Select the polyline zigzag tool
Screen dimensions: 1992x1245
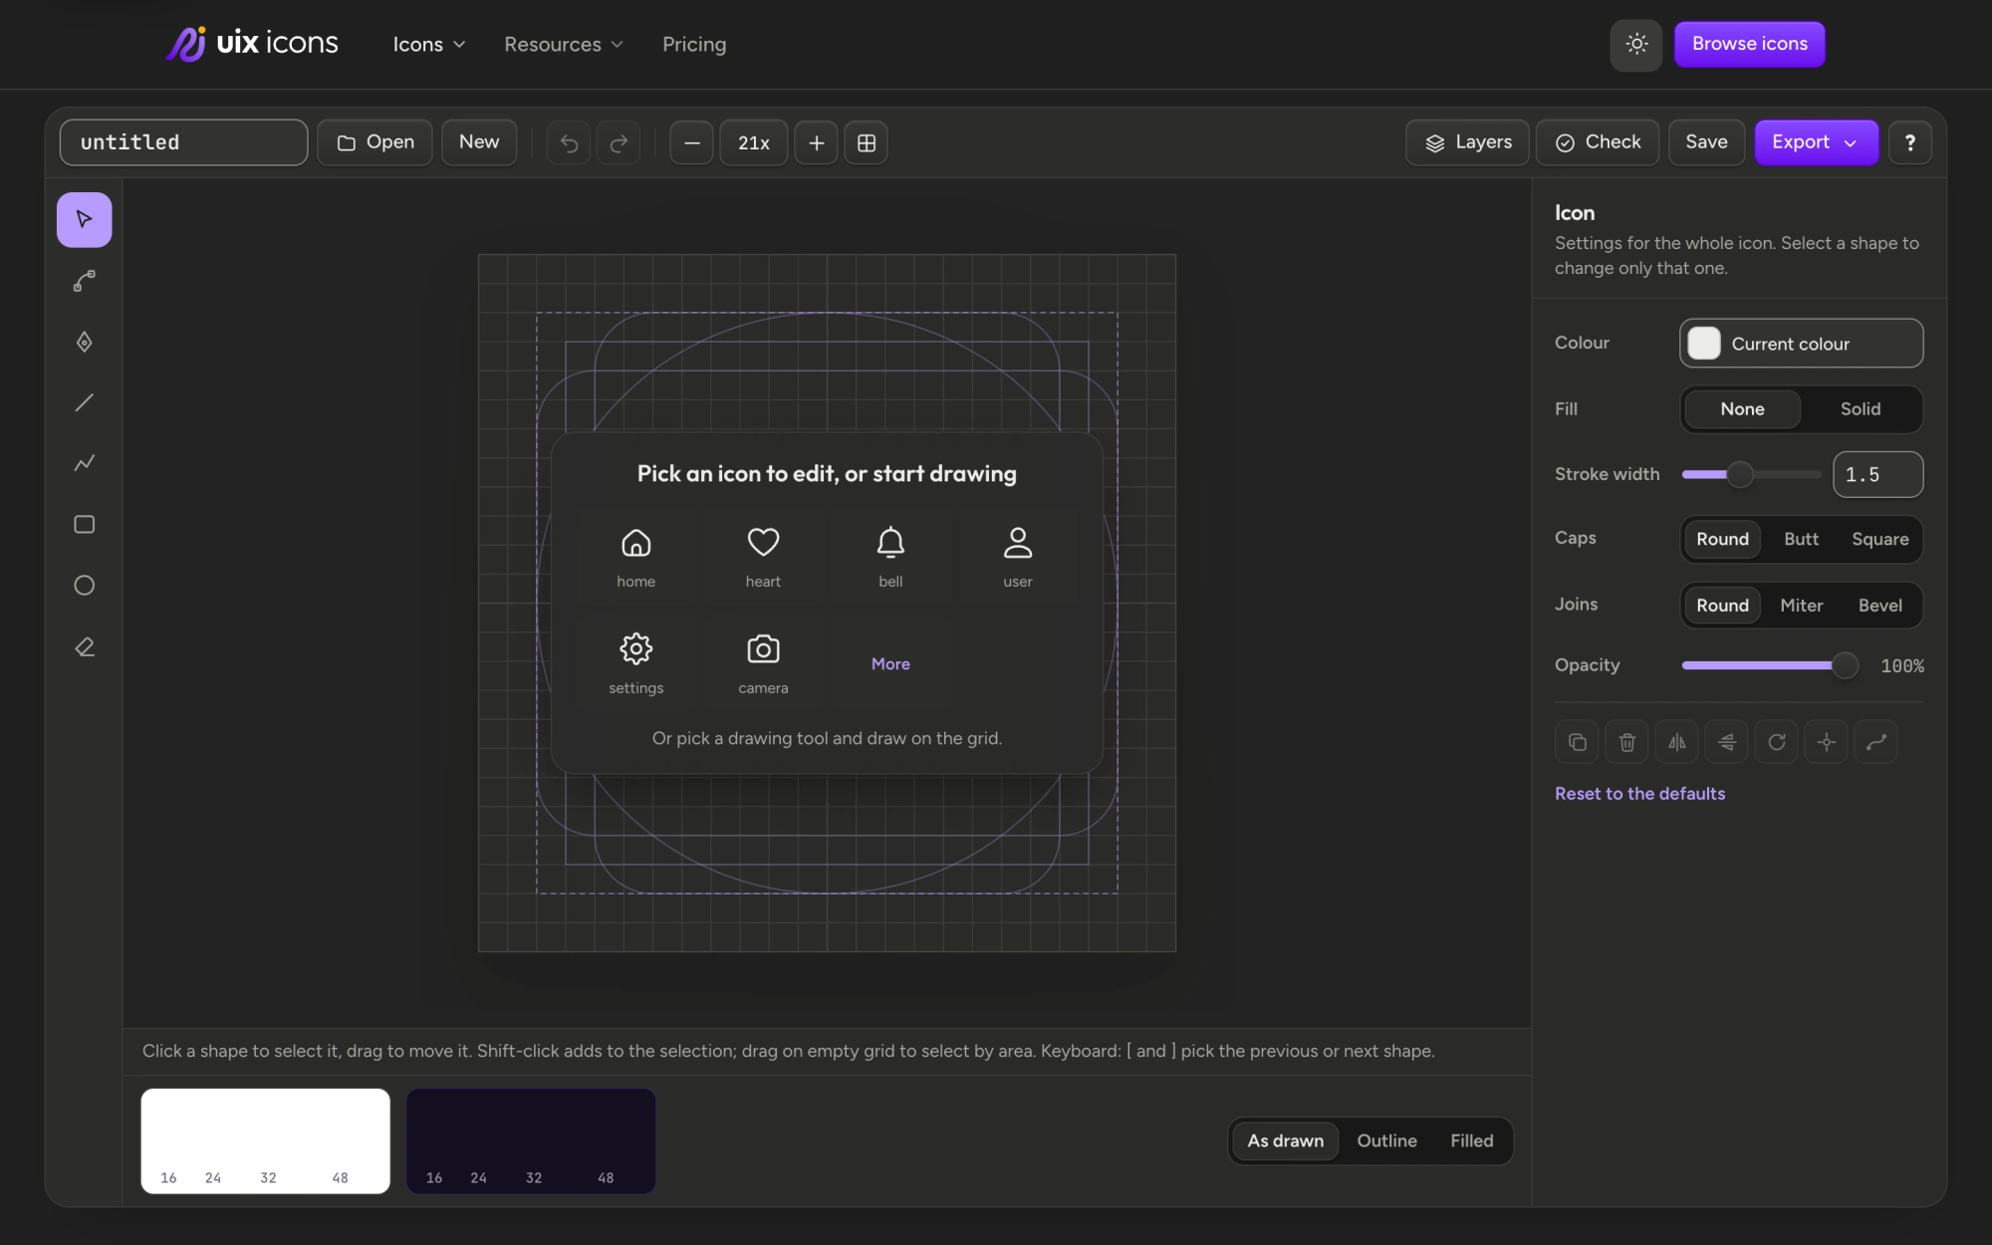(85, 463)
